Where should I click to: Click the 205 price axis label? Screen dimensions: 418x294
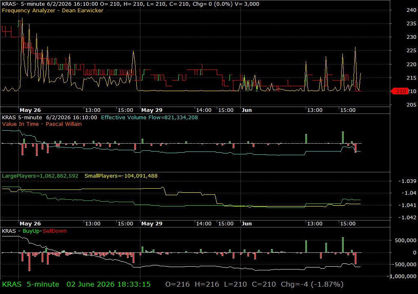pos(411,105)
